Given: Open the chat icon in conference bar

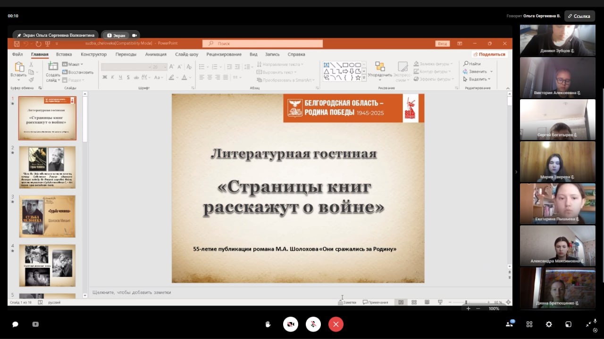Looking at the screenshot, I should (15, 324).
